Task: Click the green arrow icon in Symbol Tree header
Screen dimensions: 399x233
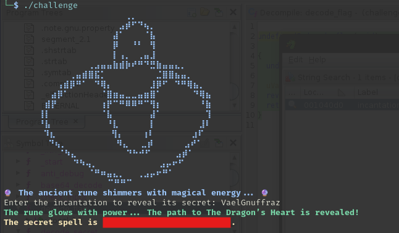Action: tap(218, 143)
